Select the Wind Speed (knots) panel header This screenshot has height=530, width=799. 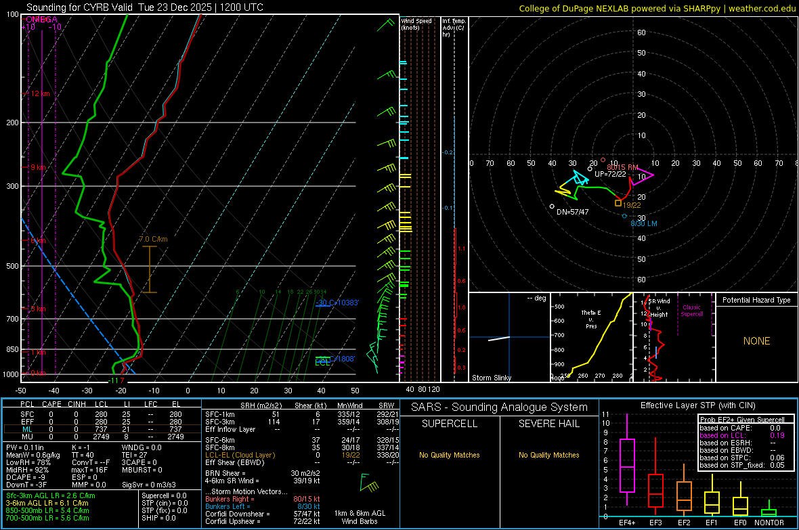416,24
